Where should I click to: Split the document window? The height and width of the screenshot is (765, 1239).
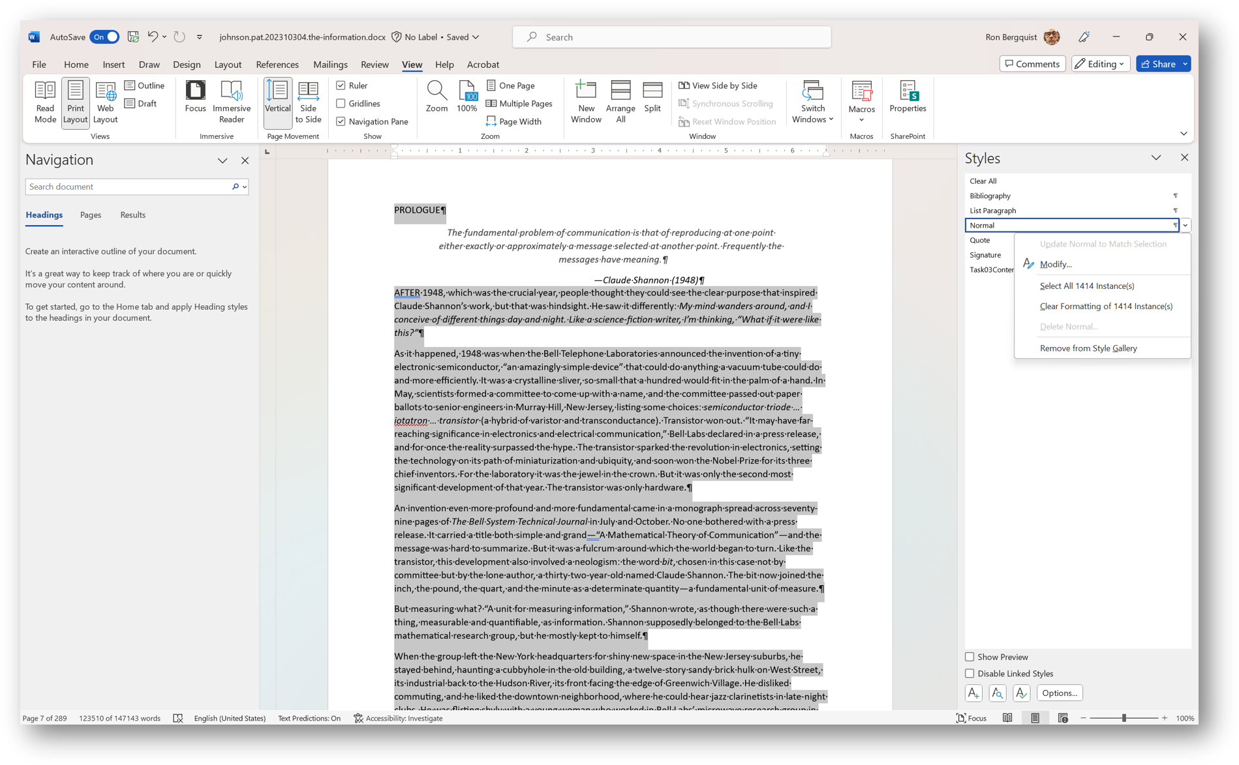[652, 98]
